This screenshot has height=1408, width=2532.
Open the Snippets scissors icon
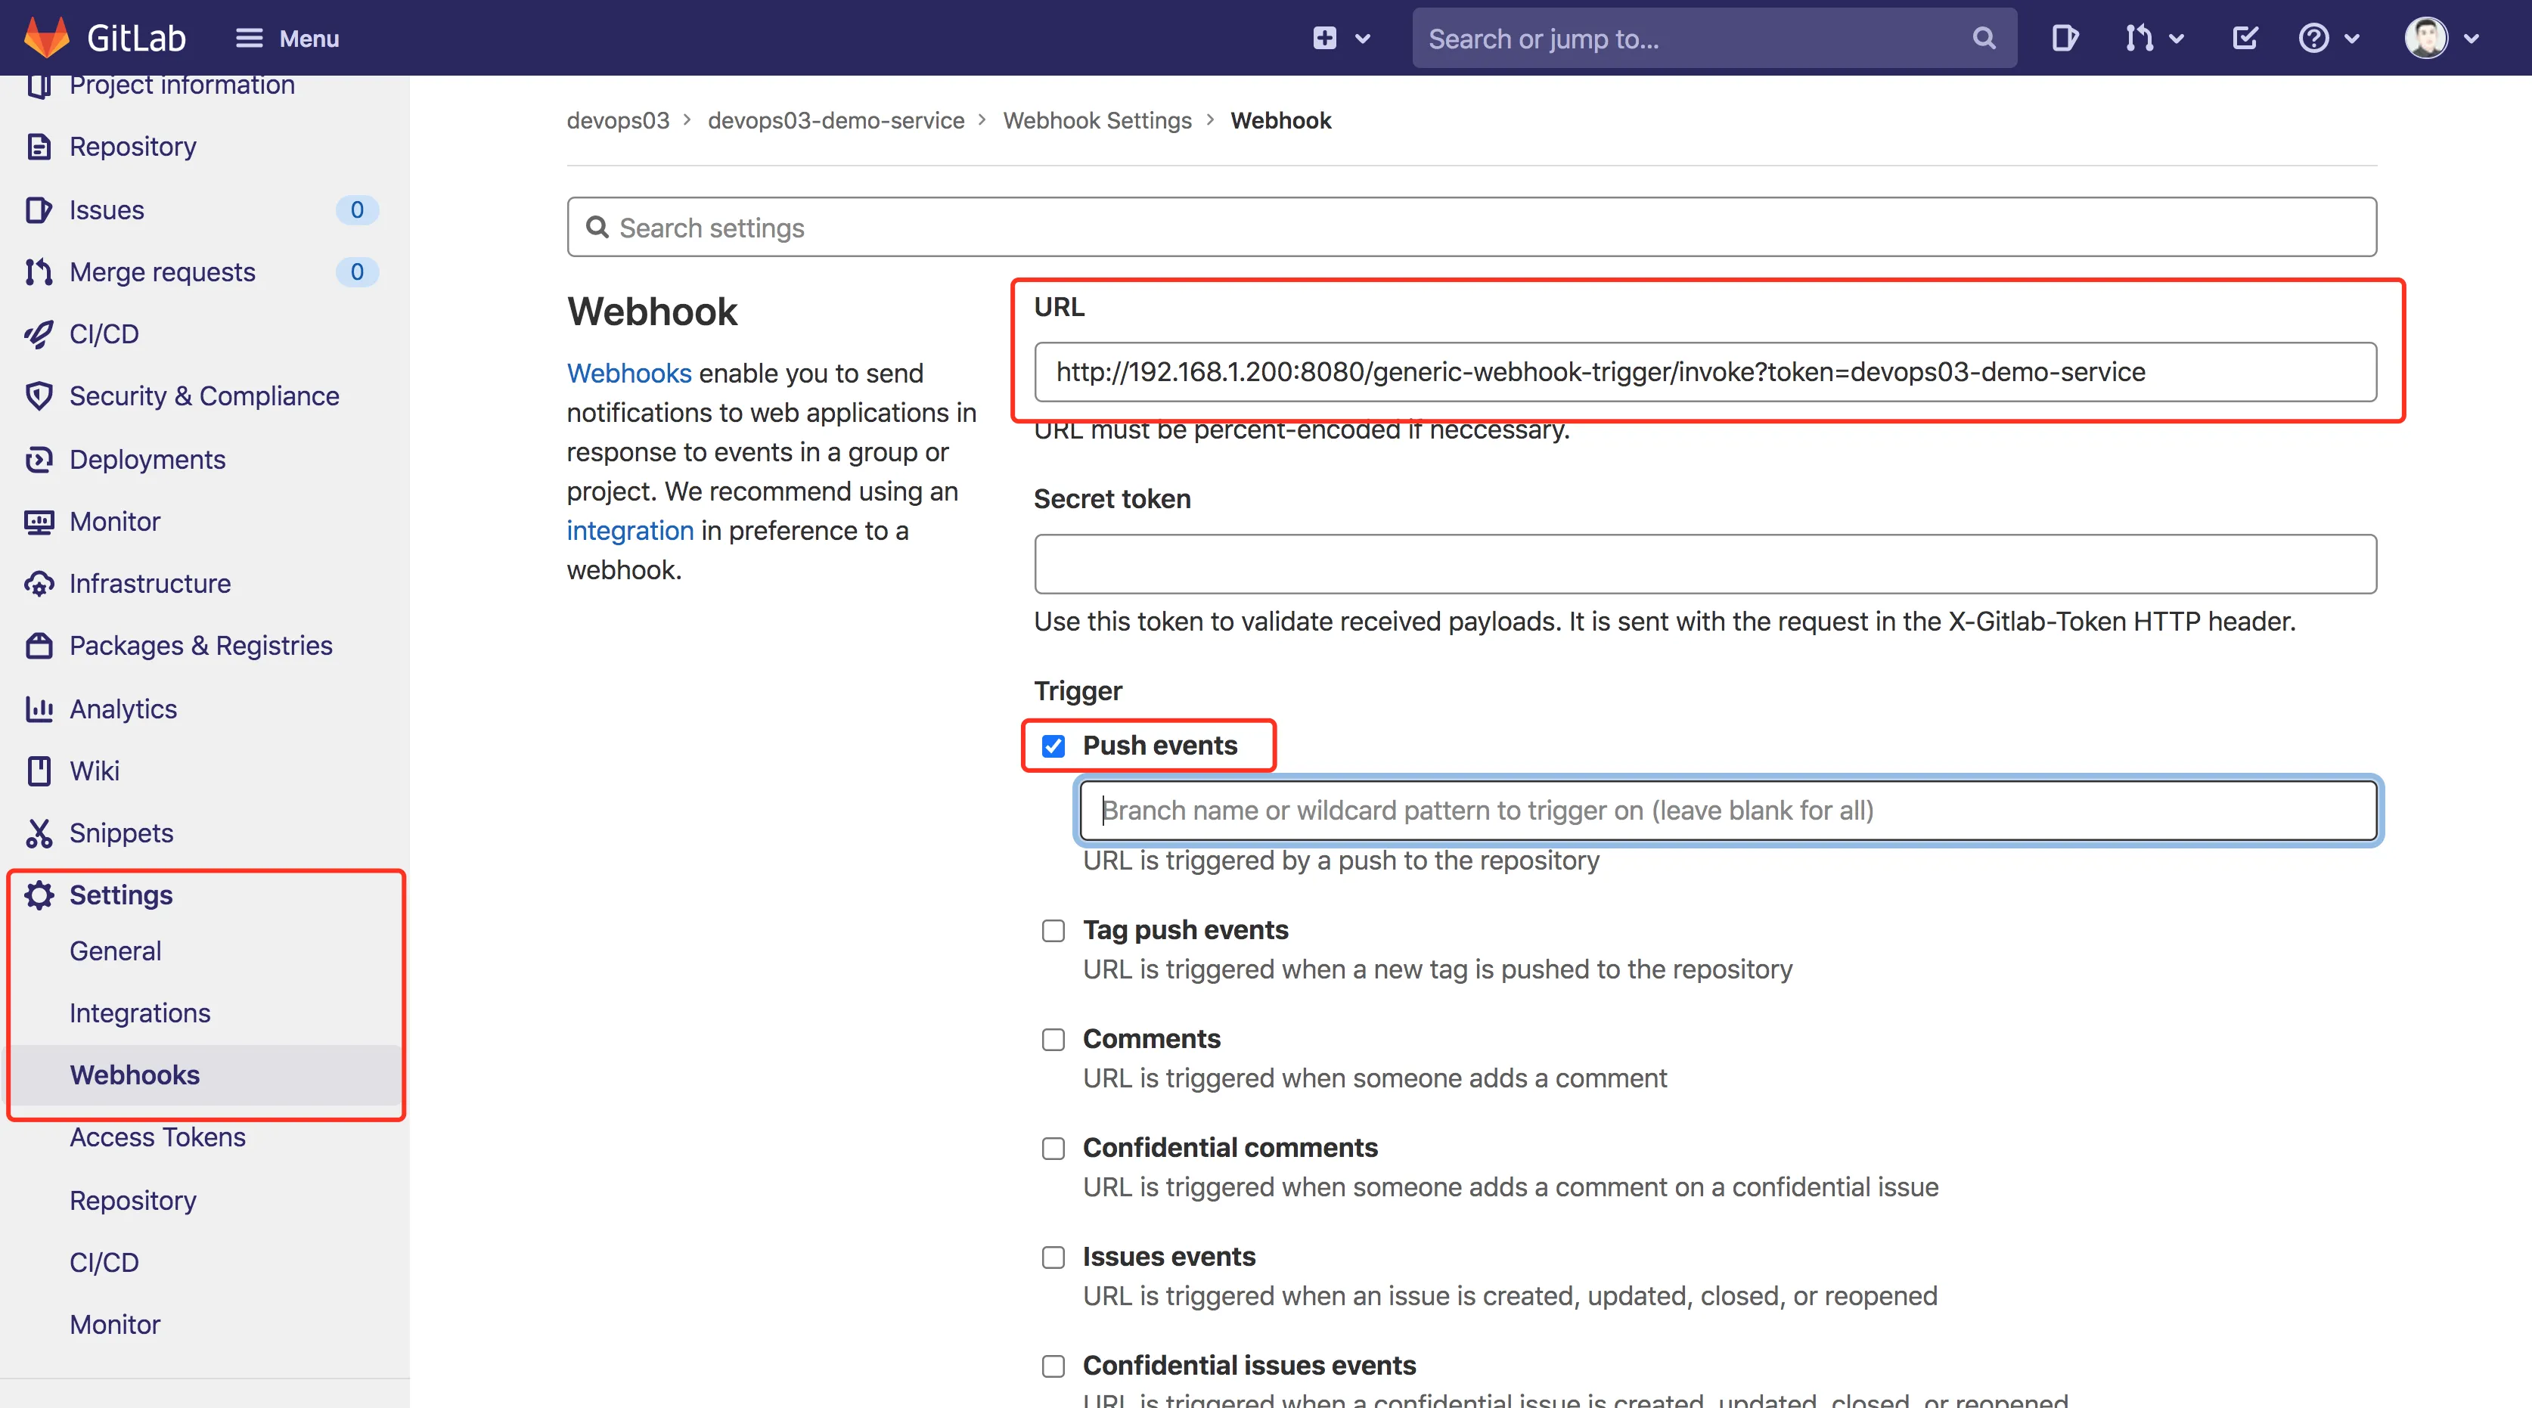point(39,833)
